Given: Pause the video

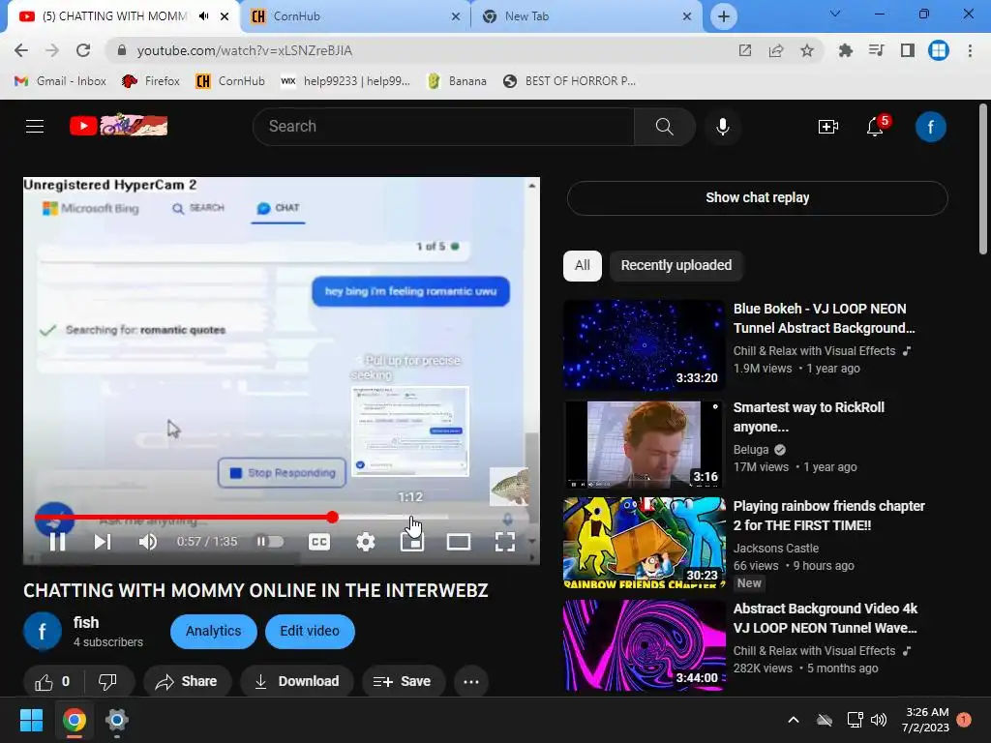Looking at the screenshot, I should (57, 542).
